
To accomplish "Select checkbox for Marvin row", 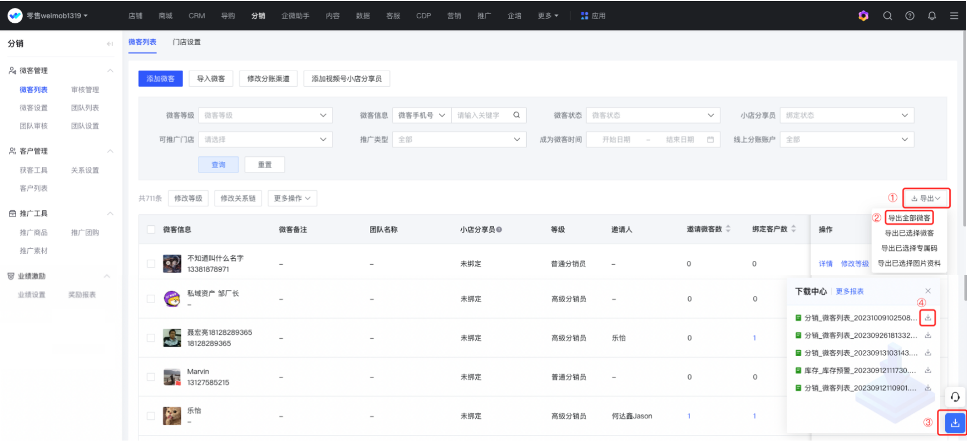I will tap(151, 377).
